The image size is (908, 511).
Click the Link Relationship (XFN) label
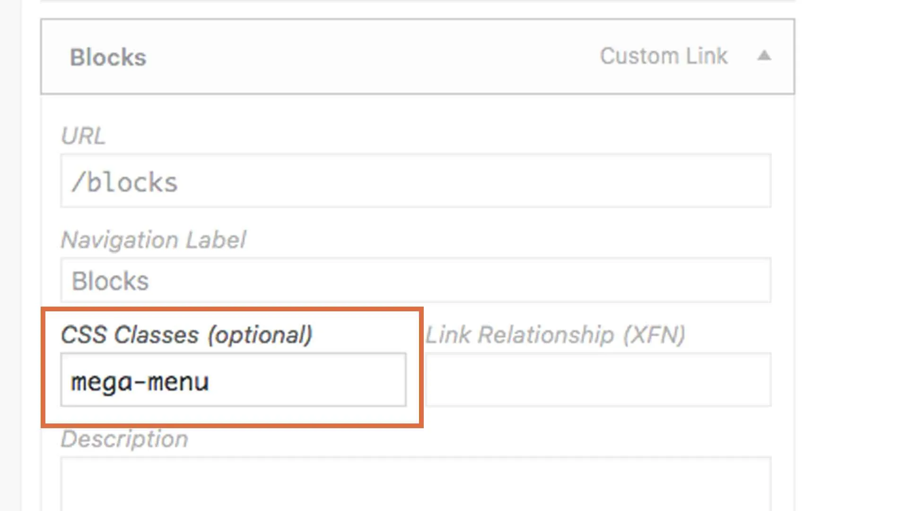tap(555, 335)
